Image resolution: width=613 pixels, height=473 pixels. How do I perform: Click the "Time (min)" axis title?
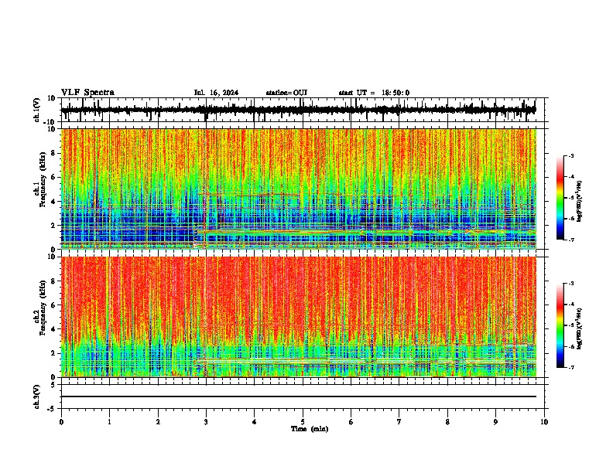pos(310,429)
